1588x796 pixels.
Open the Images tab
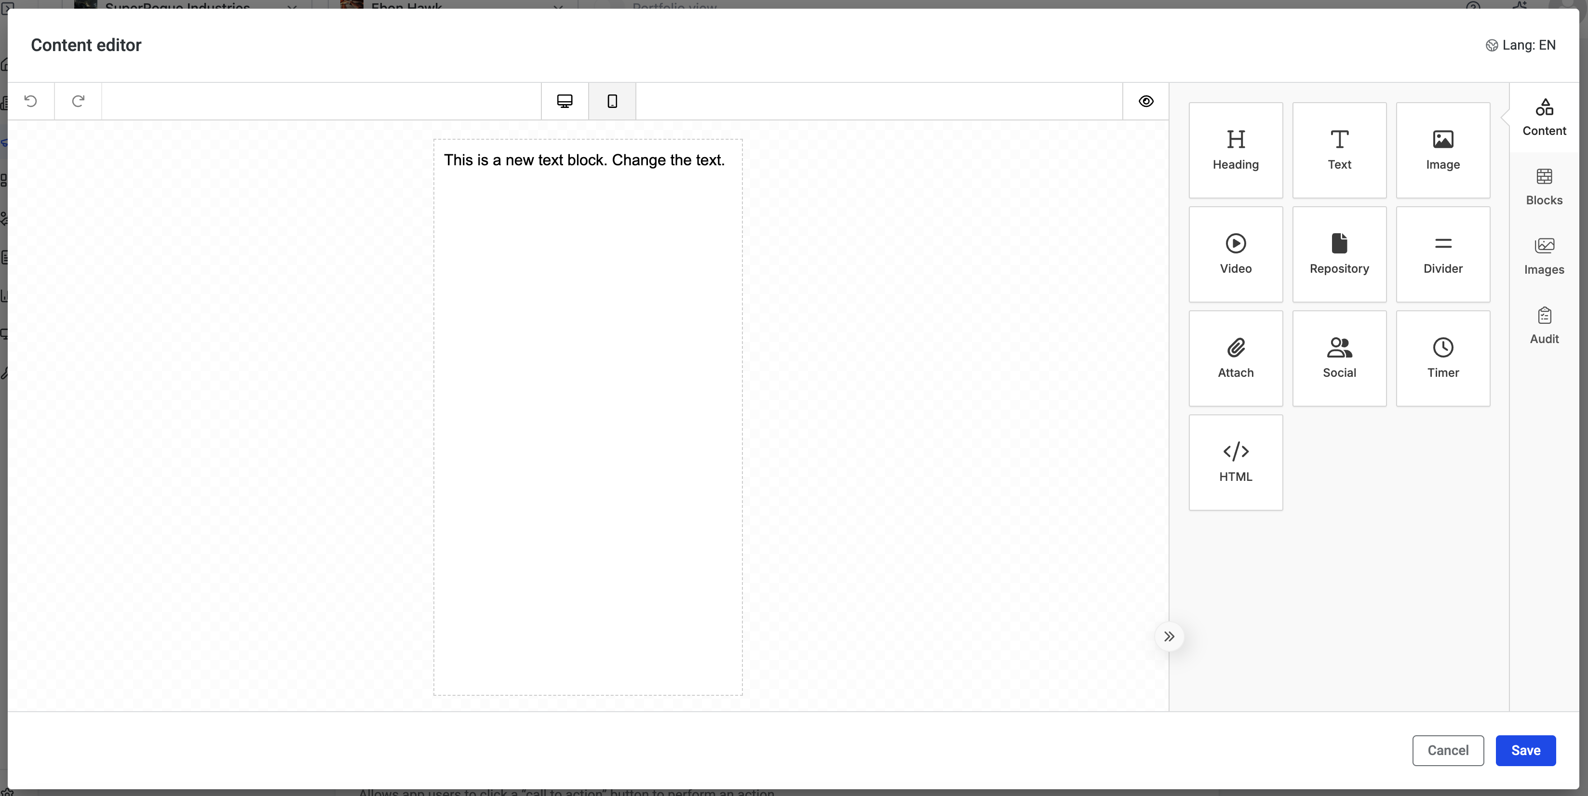[1544, 256]
